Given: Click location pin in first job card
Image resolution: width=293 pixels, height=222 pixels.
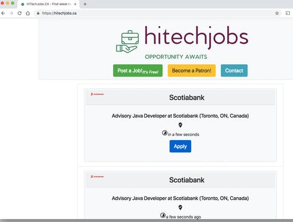Looking at the screenshot, I should point(181,125).
